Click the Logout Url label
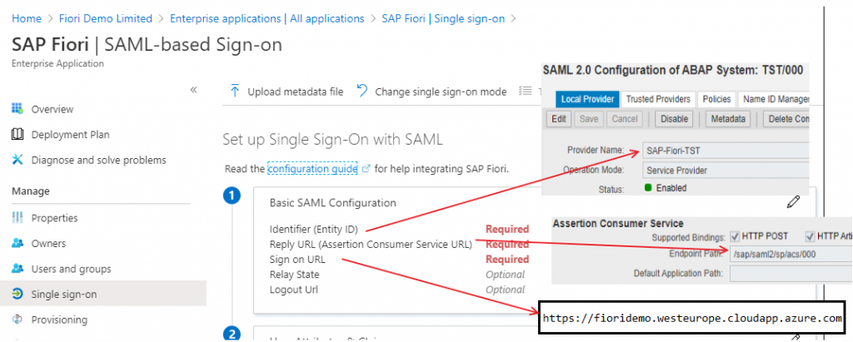The height and width of the screenshot is (342, 853). point(294,290)
